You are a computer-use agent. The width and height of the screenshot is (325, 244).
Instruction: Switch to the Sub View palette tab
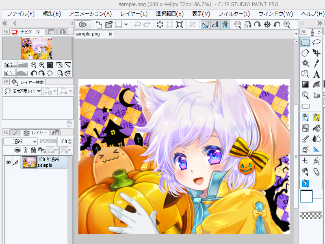point(51,32)
